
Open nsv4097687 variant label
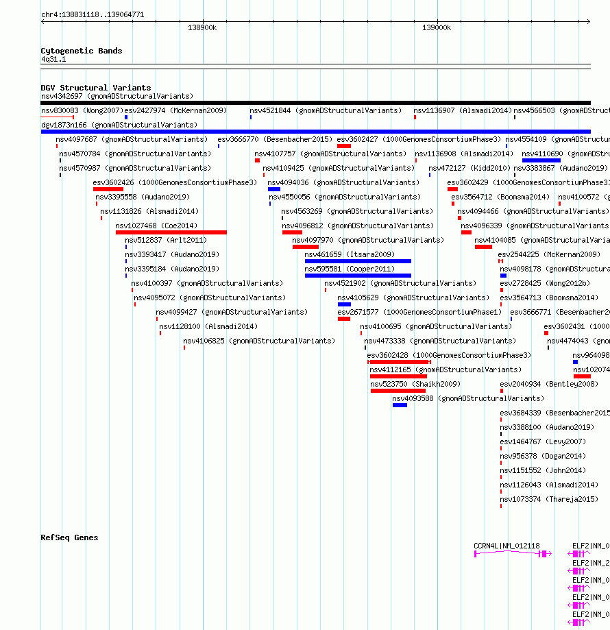pos(132,139)
